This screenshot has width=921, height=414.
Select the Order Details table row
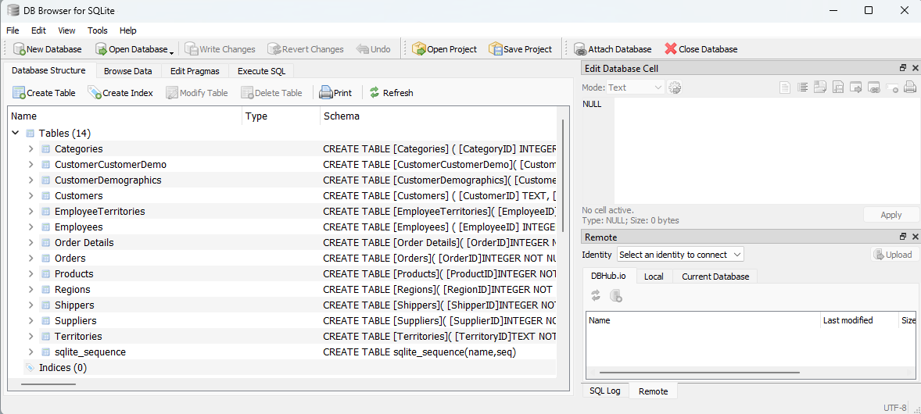[x=84, y=243]
